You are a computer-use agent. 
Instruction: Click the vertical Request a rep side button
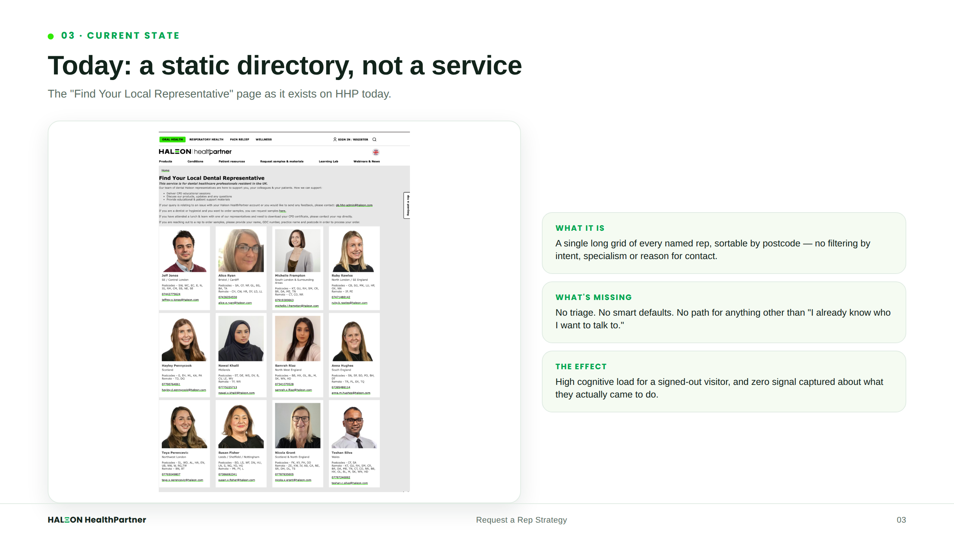(407, 205)
